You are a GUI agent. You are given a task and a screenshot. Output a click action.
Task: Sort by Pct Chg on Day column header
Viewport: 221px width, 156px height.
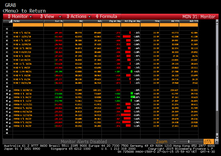click(131, 21)
